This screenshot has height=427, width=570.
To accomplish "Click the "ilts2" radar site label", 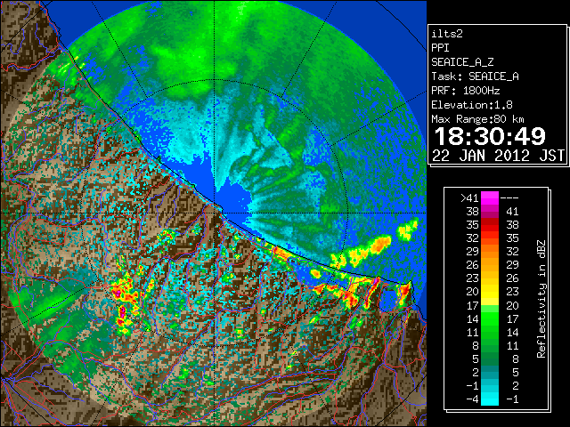I will pos(447,34).
